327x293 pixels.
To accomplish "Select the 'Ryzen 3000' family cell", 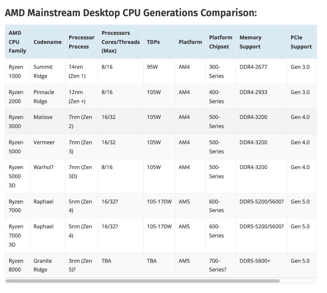I will tap(17, 121).
